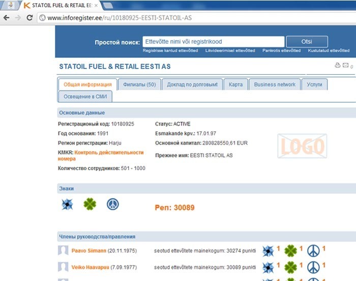Click blue star icon in Paavo Siimann row
This screenshot has height=281, width=356.
click(268, 251)
